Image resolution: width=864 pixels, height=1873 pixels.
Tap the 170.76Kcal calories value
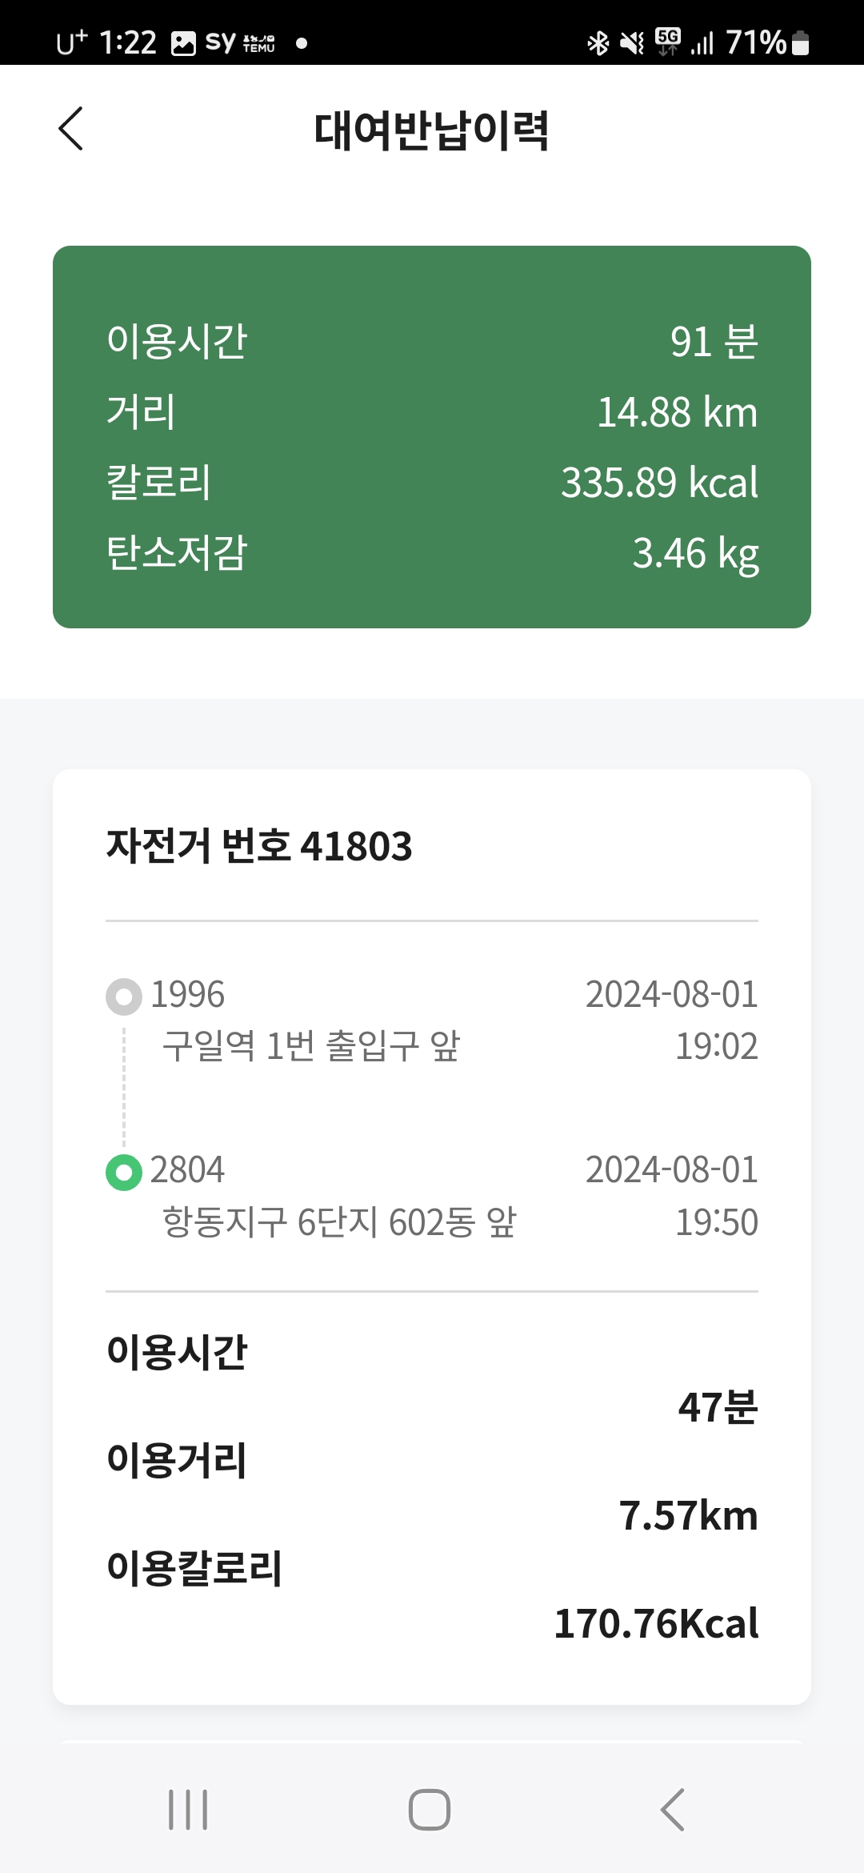pyautogui.click(x=656, y=1623)
